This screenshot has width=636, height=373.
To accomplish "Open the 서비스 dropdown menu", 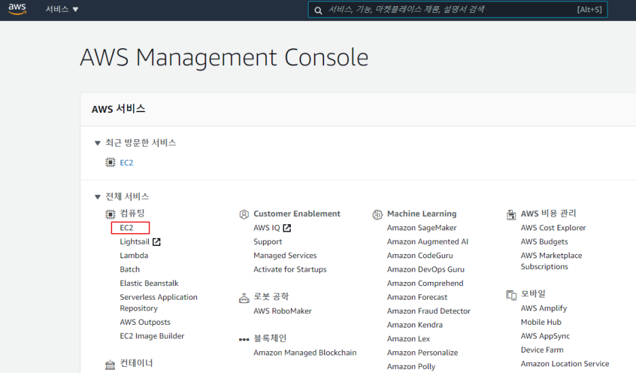I will point(62,10).
